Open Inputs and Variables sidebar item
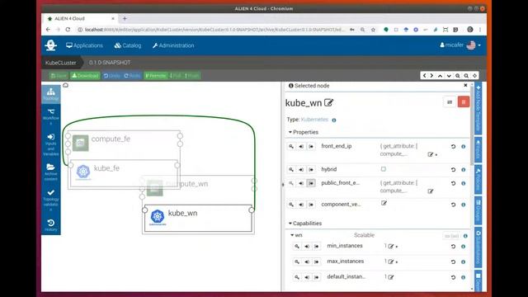Screen dimensions: 528x297 tap(51, 144)
